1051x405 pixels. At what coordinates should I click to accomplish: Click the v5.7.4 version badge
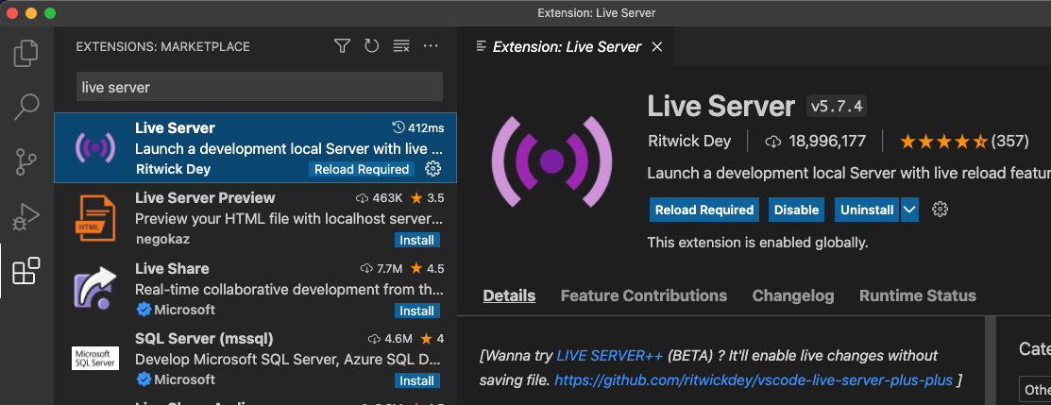point(837,106)
